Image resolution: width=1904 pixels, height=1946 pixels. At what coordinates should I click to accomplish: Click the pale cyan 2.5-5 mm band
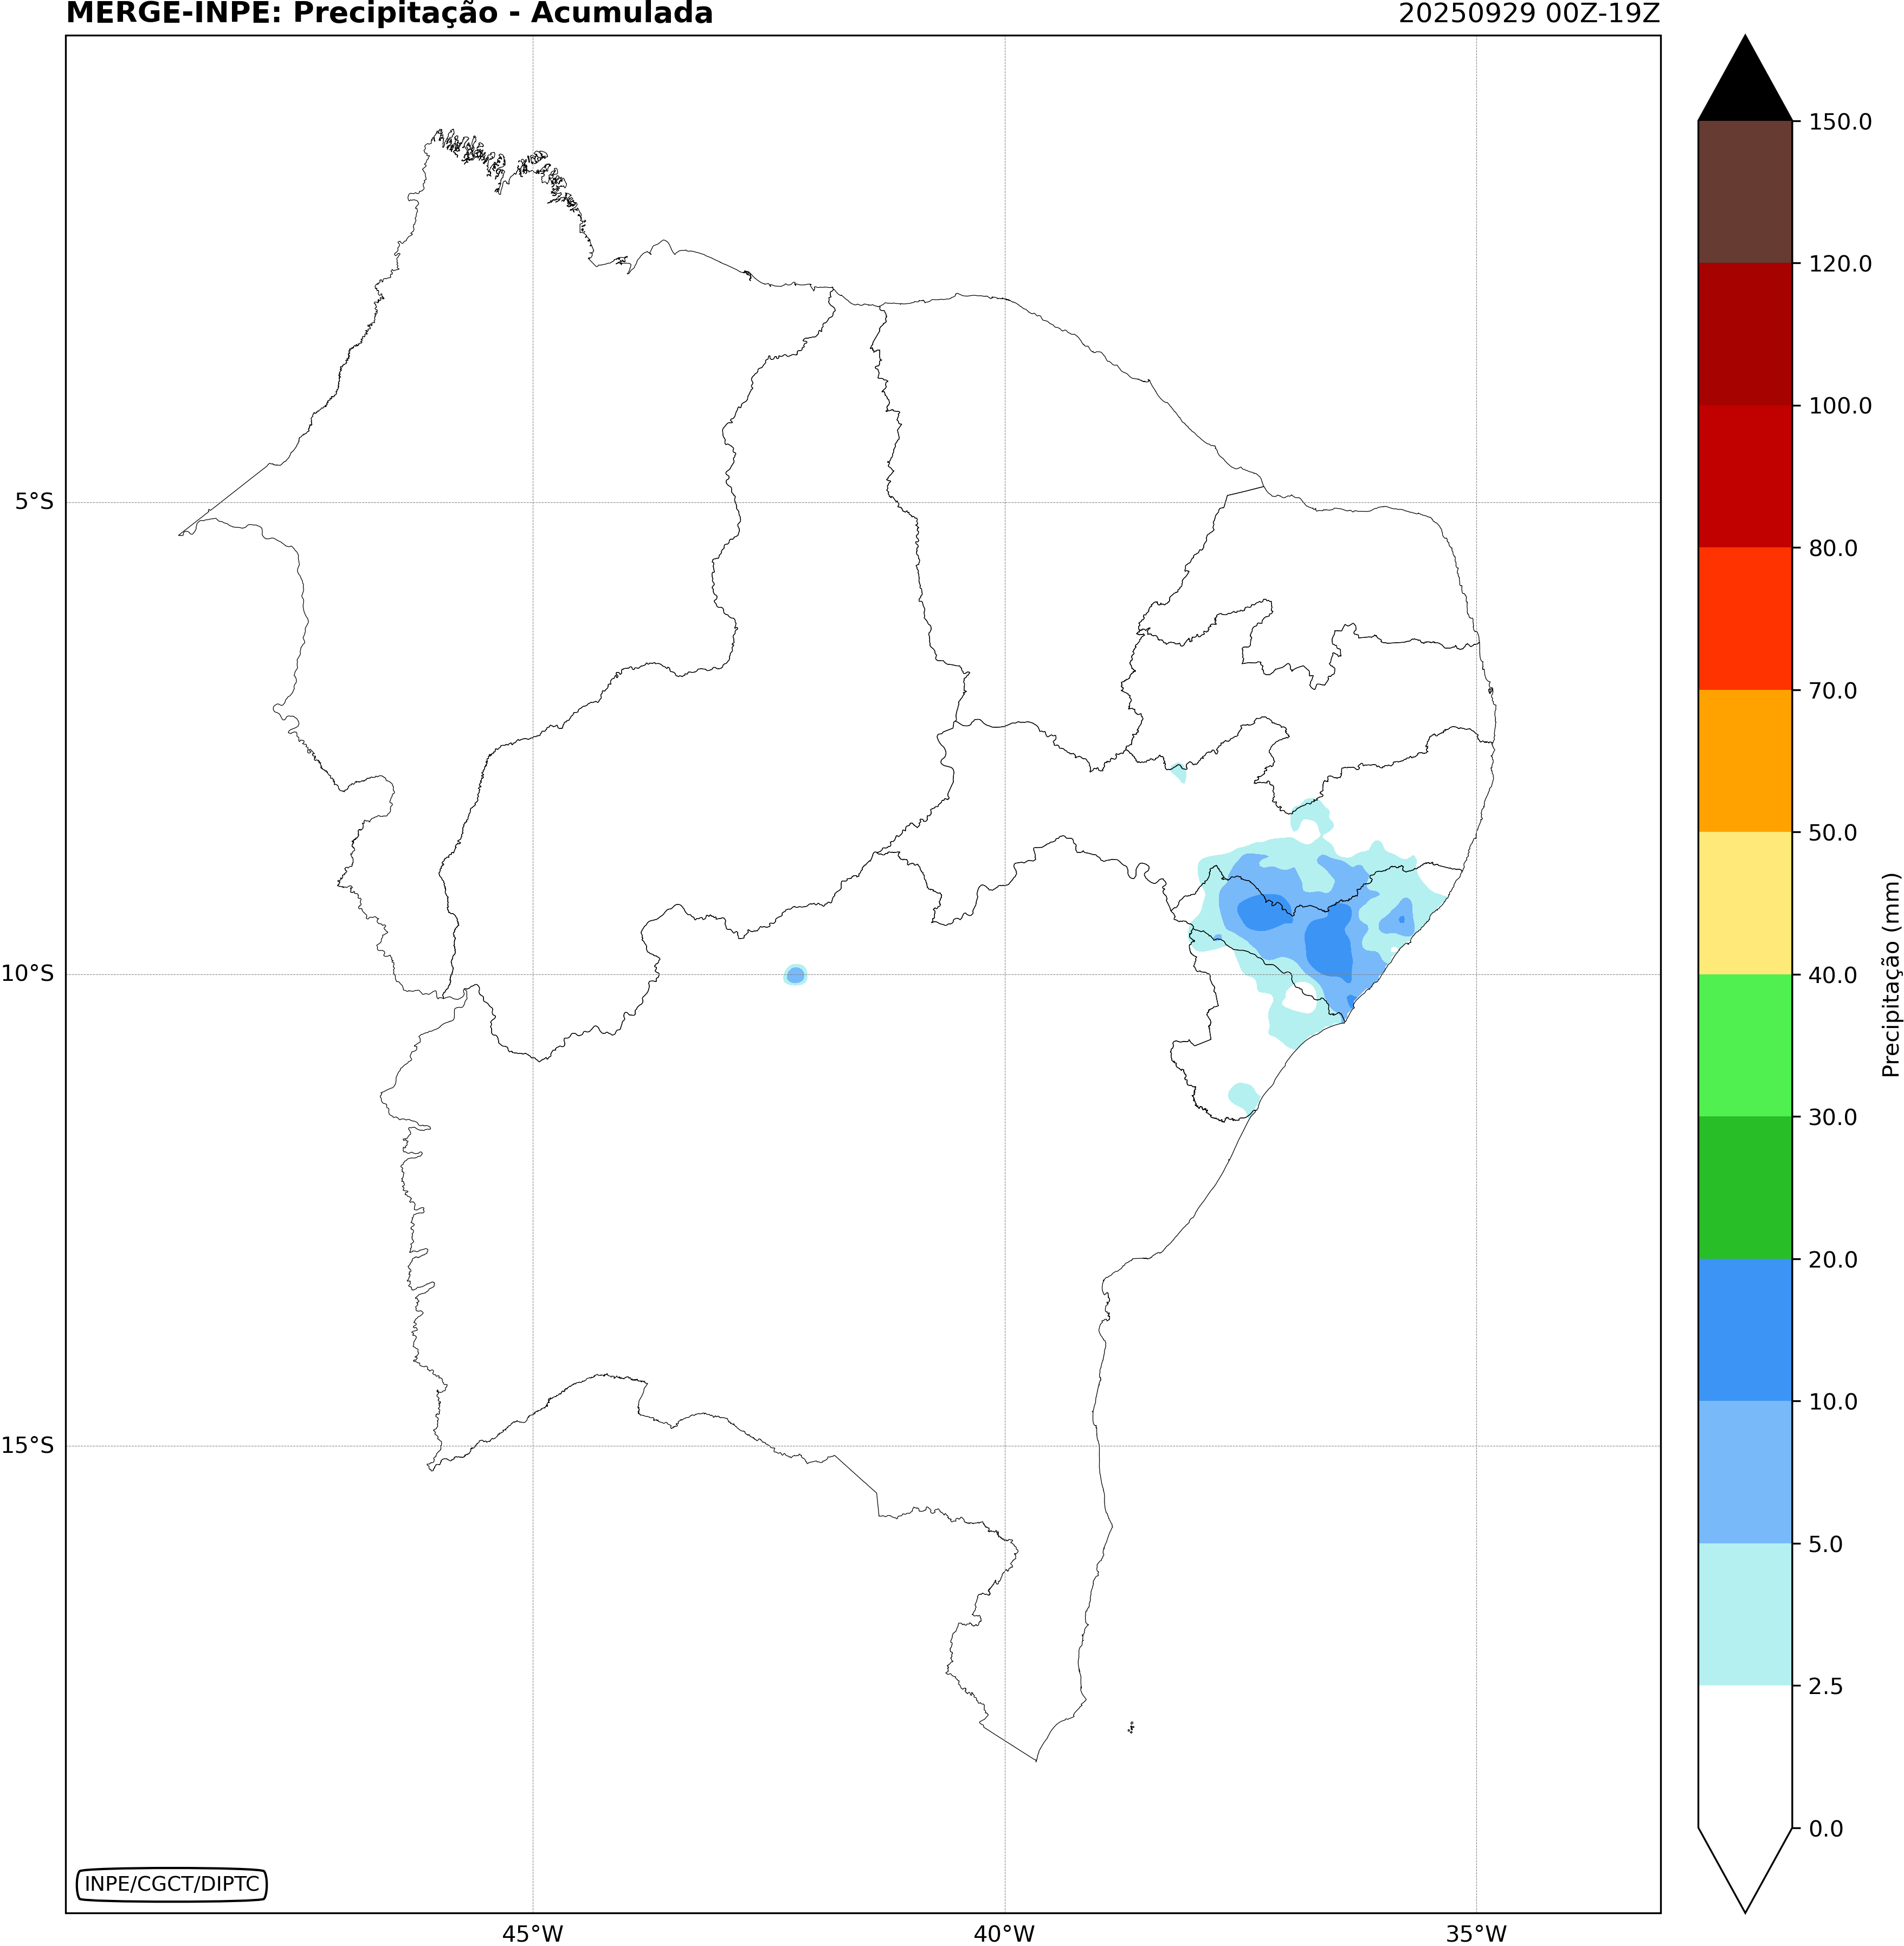click(x=1745, y=1614)
